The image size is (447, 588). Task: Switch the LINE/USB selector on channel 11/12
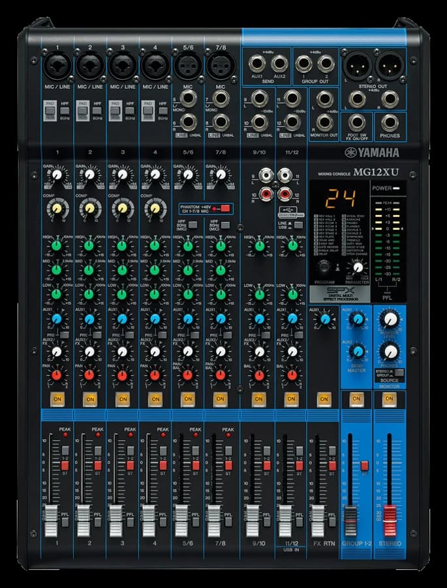(x=298, y=225)
